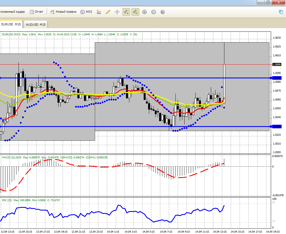Click the 1,0591 blue level price label
This screenshot has width=286, height=234.
pos(277,78)
